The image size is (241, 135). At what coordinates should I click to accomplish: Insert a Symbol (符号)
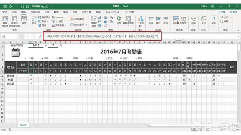point(224,21)
